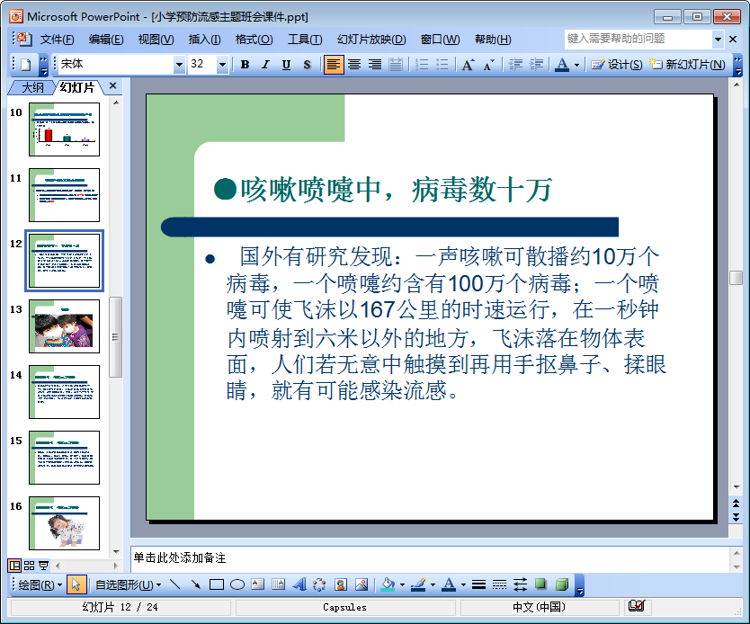Open the 编辑(E) menu
The width and height of the screenshot is (750, 624).
[106, 40]
